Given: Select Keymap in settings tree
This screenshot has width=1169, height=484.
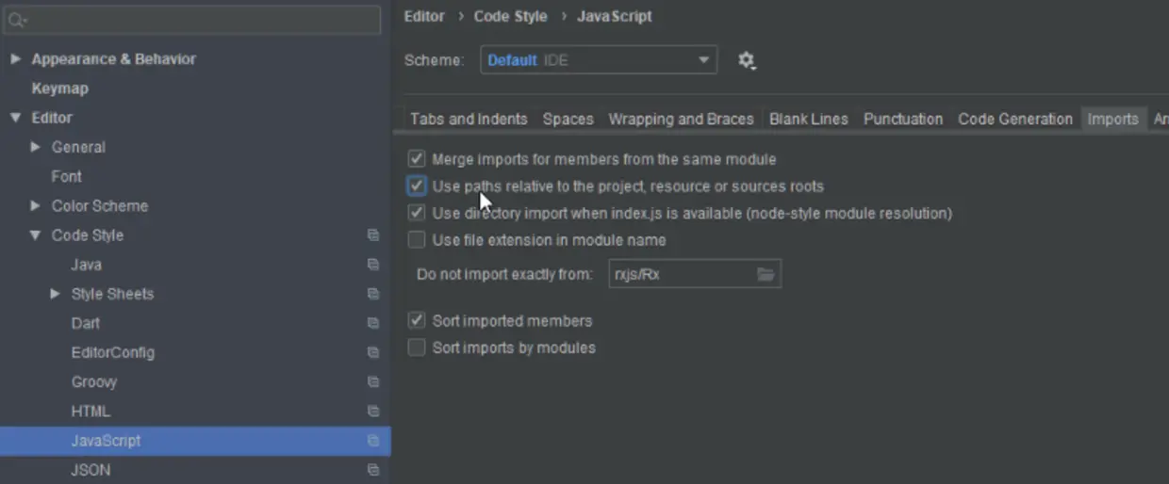Looking at the screenshot, I should (59, 89).
